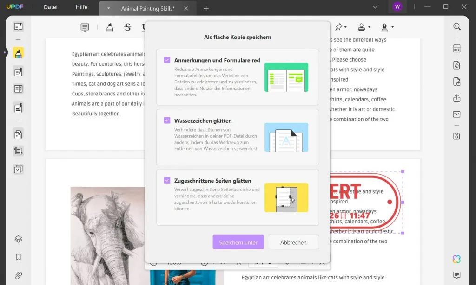Uncheck Anmerkungen und Formulare reduzieren
The image size is (476, 285).
point(167,60)
